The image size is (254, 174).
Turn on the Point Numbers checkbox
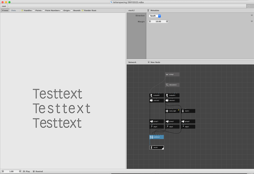(44, 10)
